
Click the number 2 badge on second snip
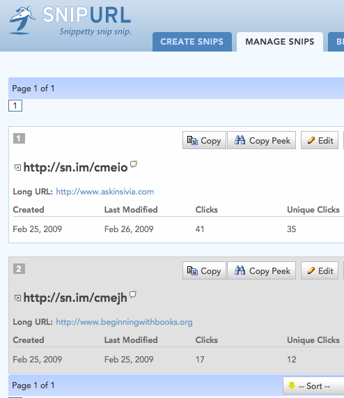point(19,269)
